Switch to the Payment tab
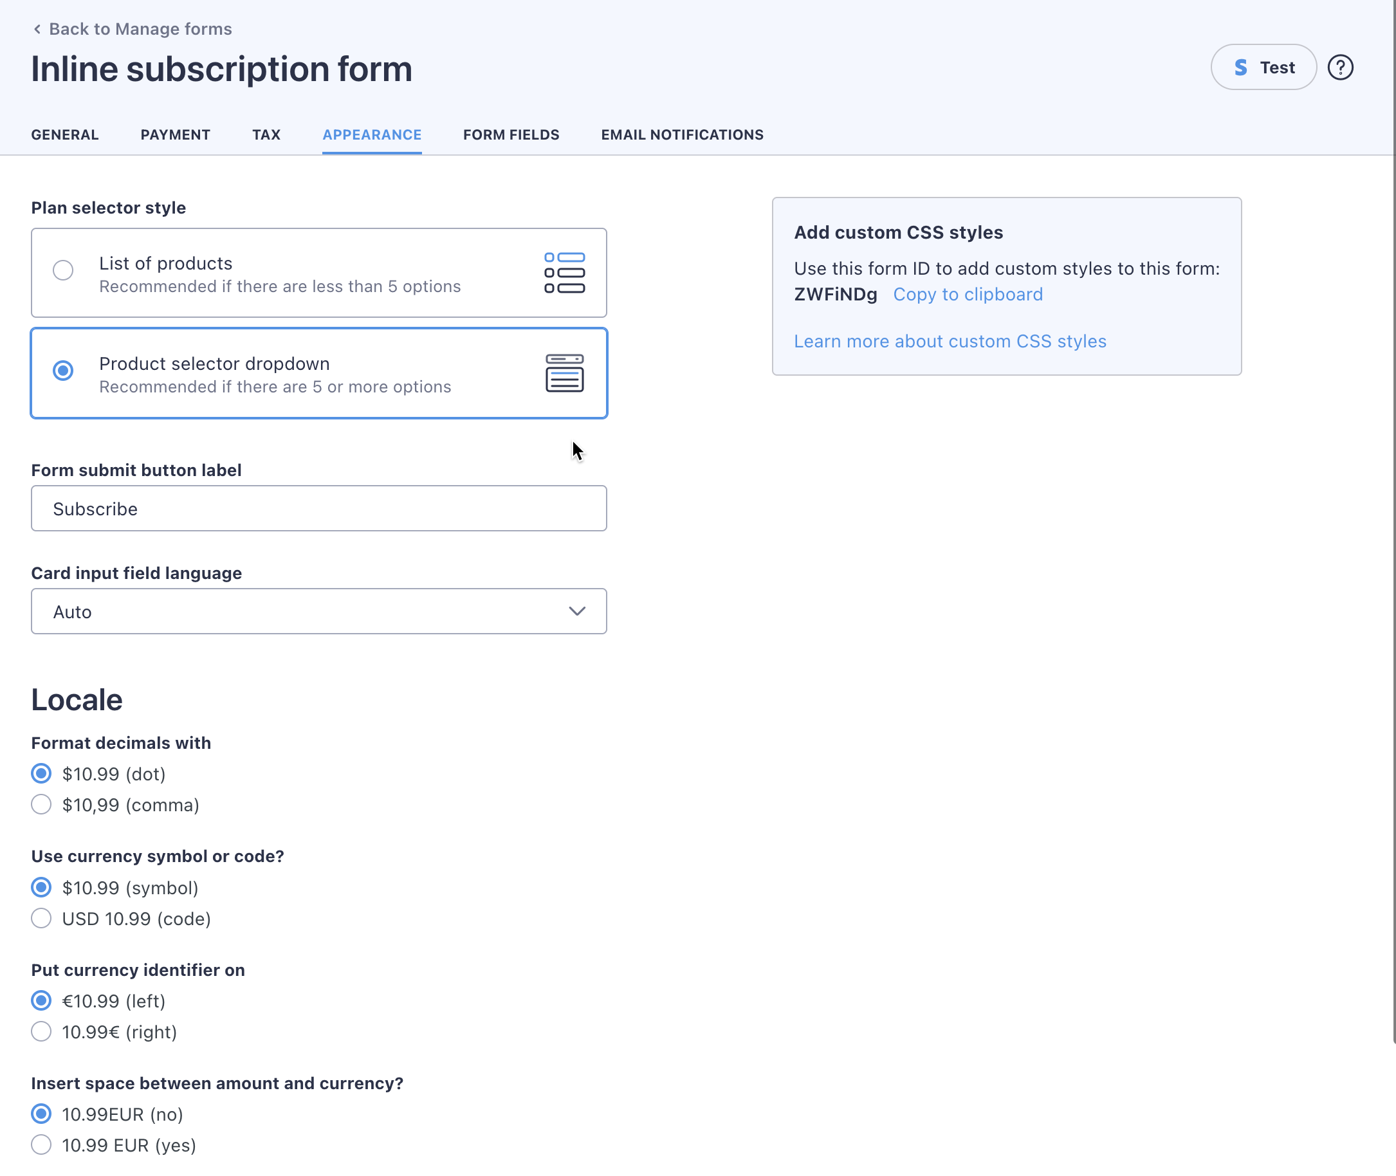Screen dimensions: 1396x1176 tap(176, 134)
